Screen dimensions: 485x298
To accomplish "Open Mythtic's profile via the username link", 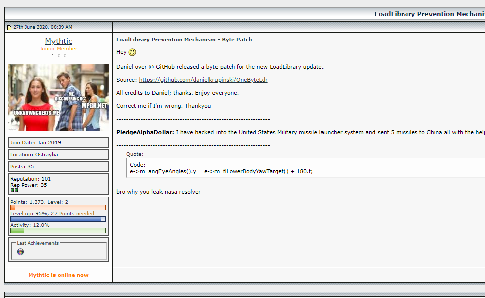I will point(58,41).
